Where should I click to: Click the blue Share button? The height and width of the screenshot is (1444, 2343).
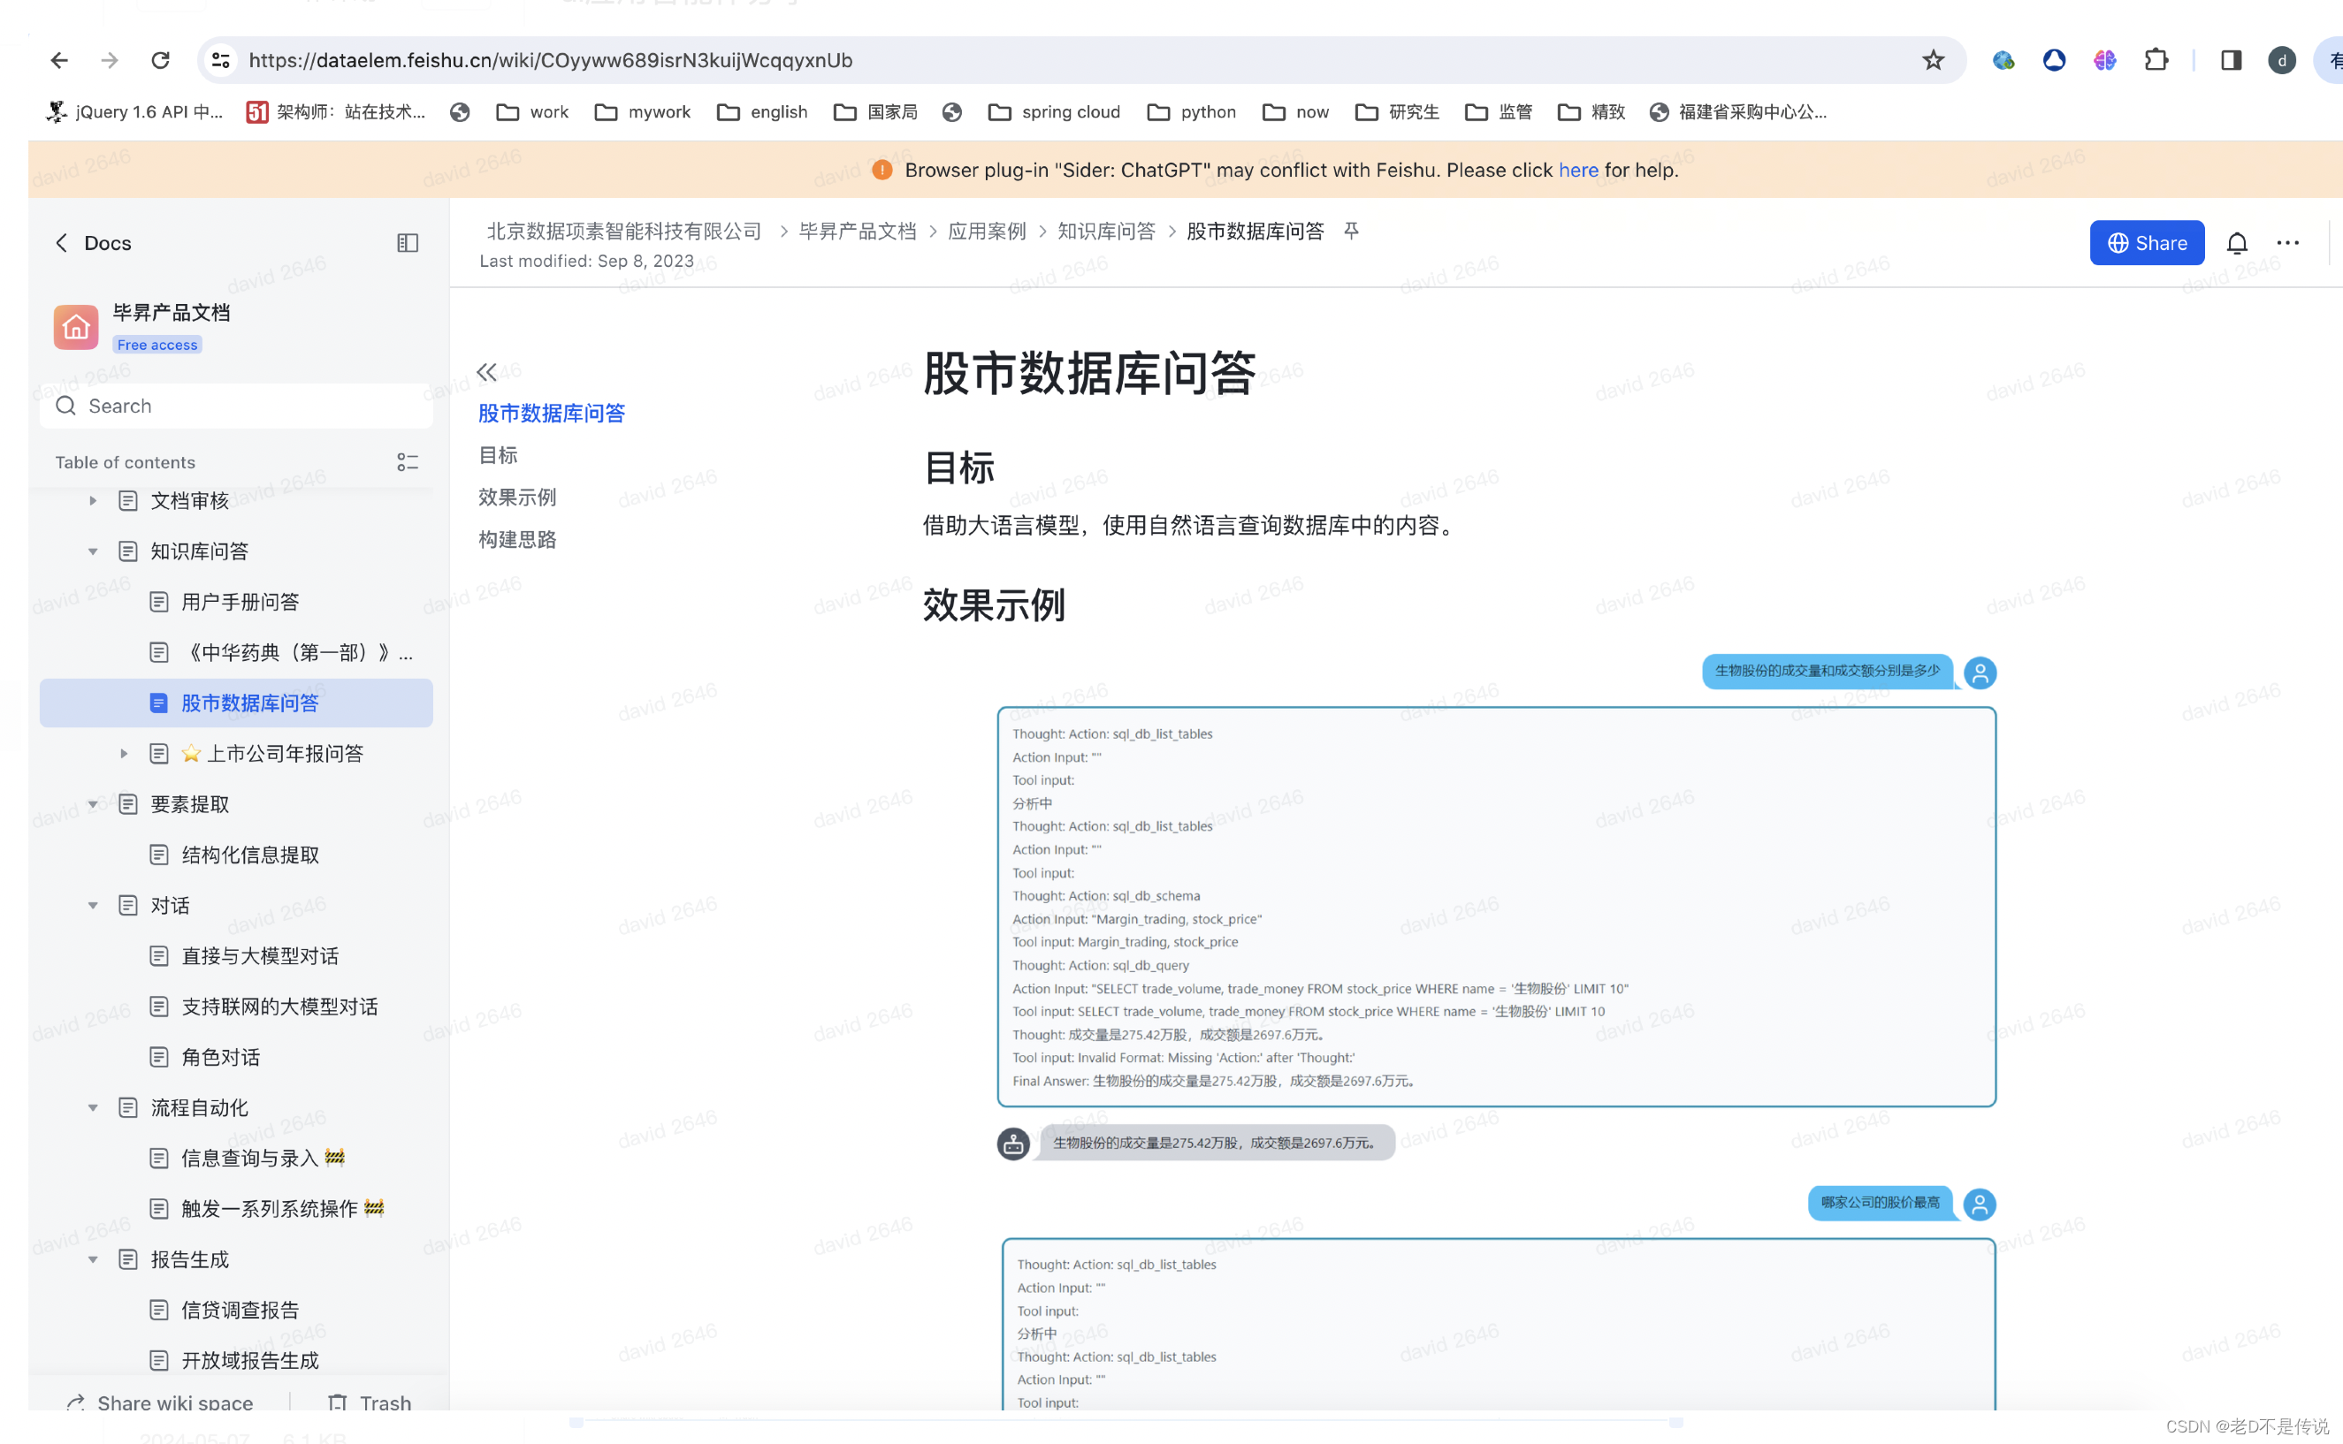click(2146, 242)
